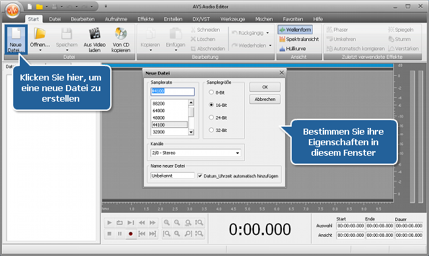429x256 pixels.
Task: Open the Favoriten ribbon tab
Action: click(293, 19)
